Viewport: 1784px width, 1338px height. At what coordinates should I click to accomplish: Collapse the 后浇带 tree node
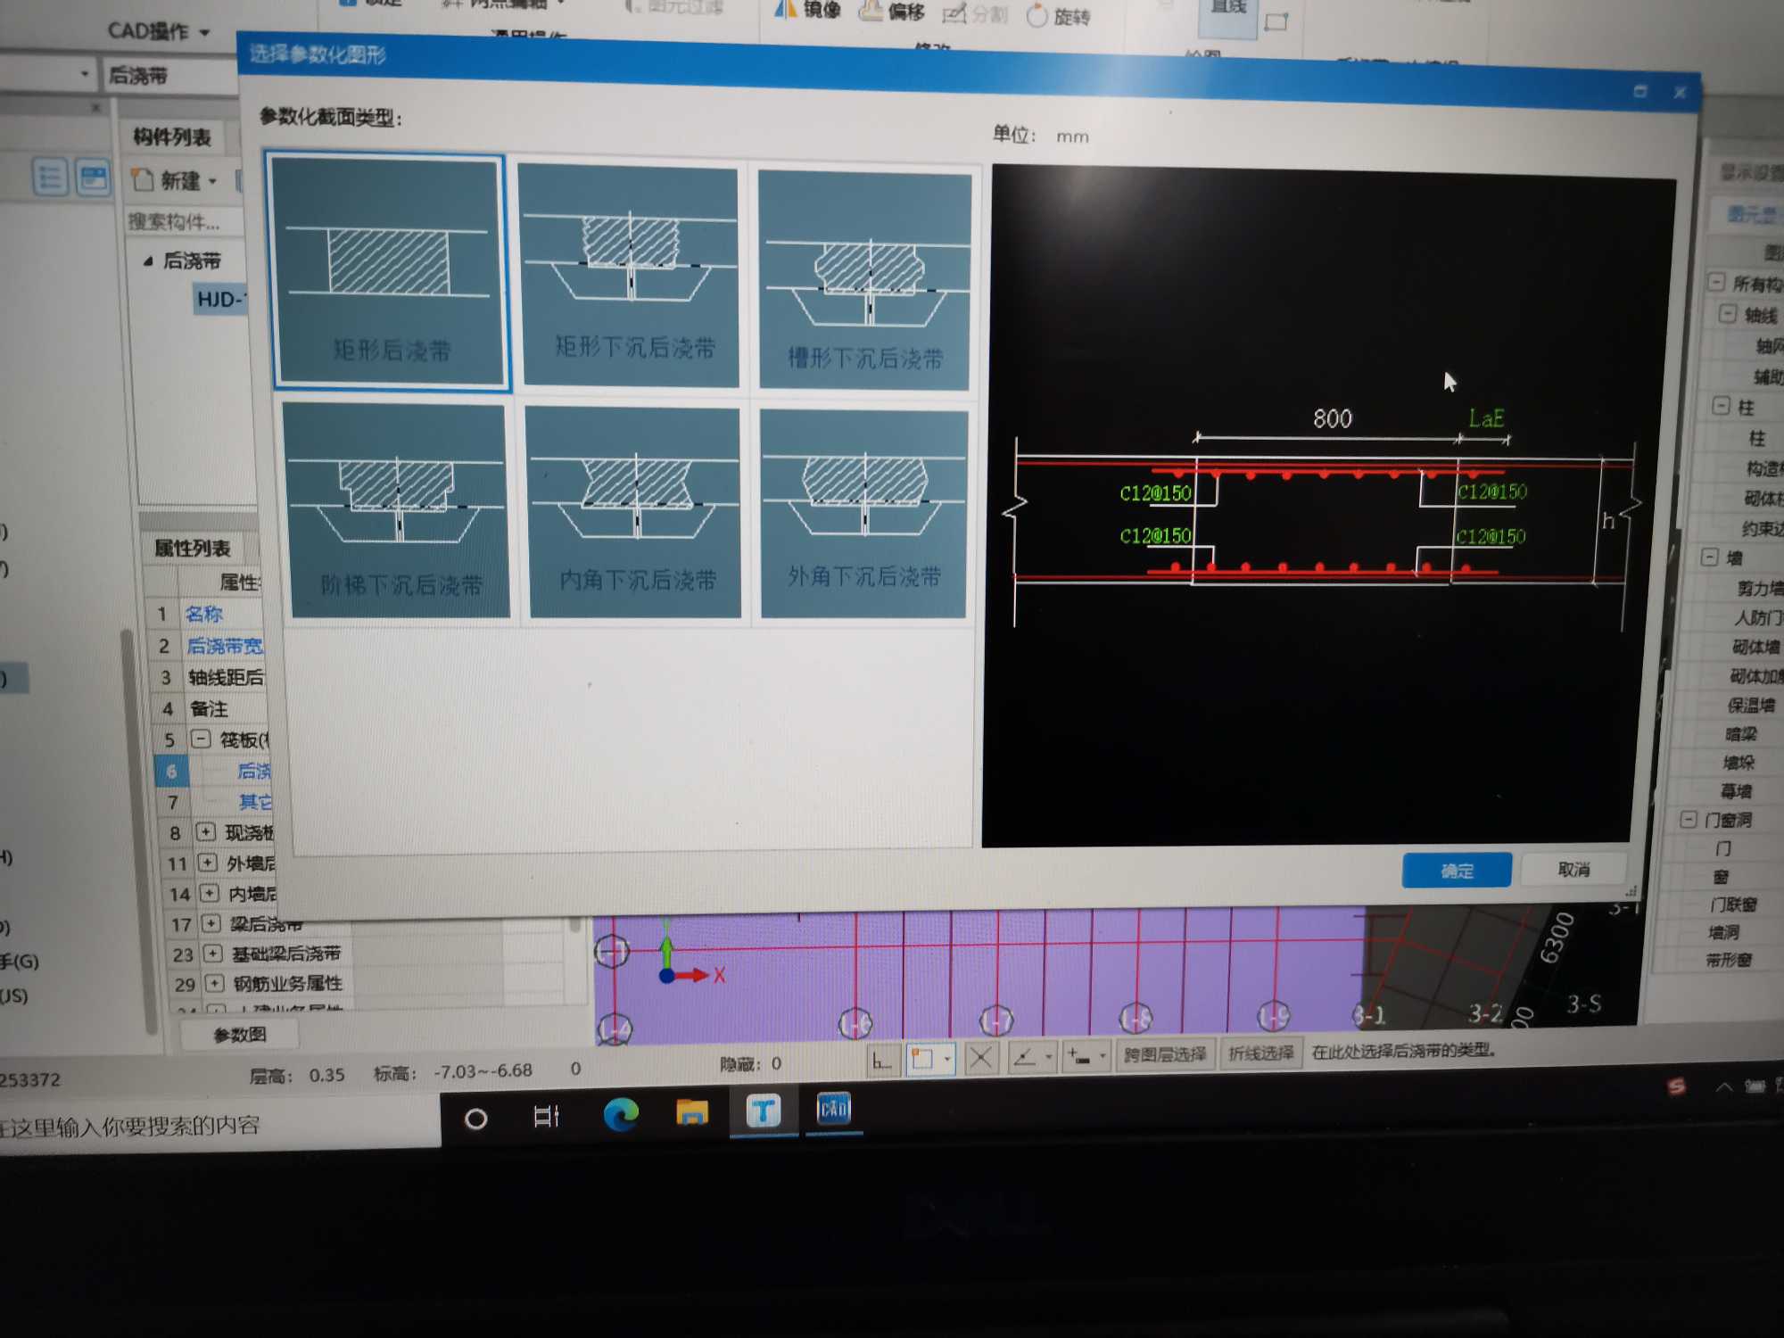click(x=148, y=261)
